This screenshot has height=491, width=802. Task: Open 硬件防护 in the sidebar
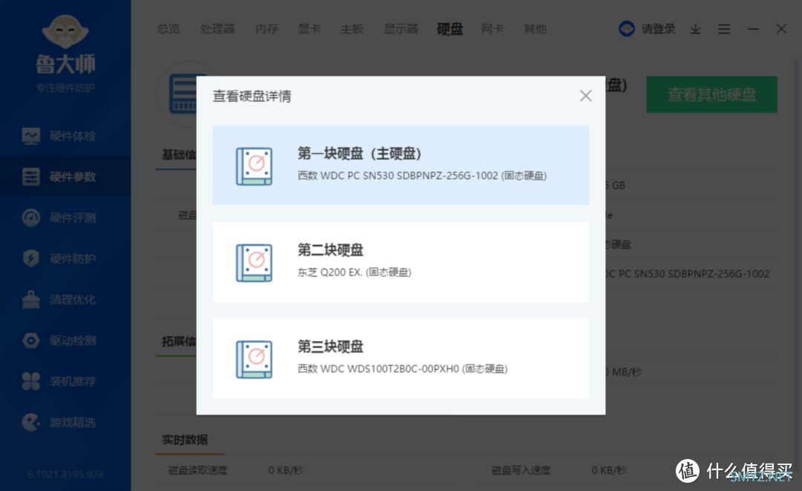coord(65,258)
